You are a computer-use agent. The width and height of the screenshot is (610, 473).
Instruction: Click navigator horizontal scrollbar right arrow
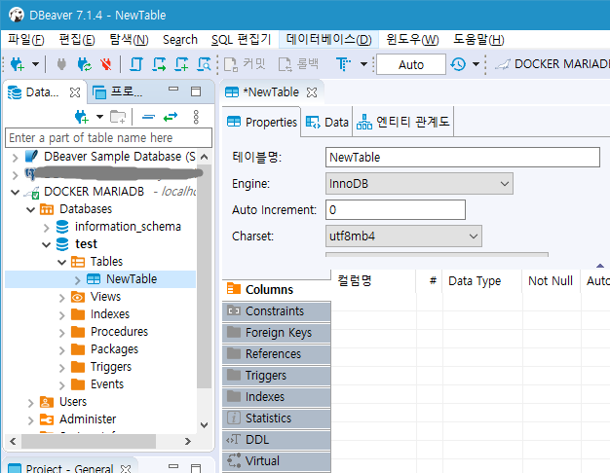pyautogui.click(x=188, y=442)
